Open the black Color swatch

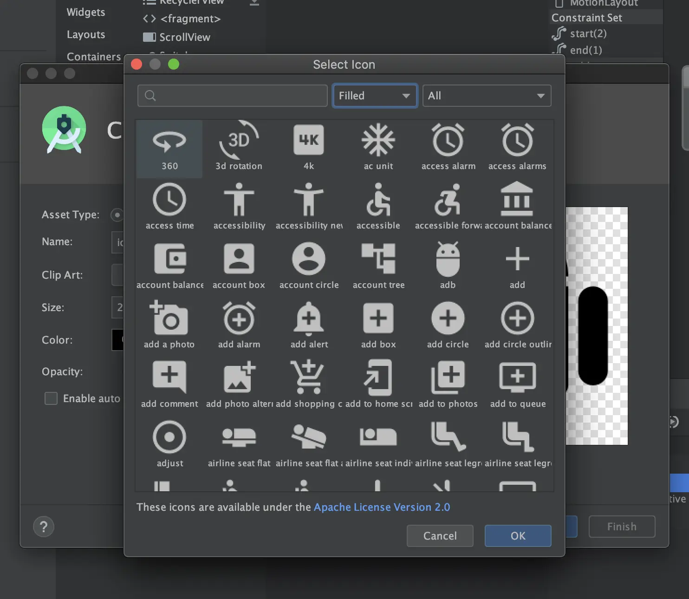pyautogui.click(x=118, y=340)
